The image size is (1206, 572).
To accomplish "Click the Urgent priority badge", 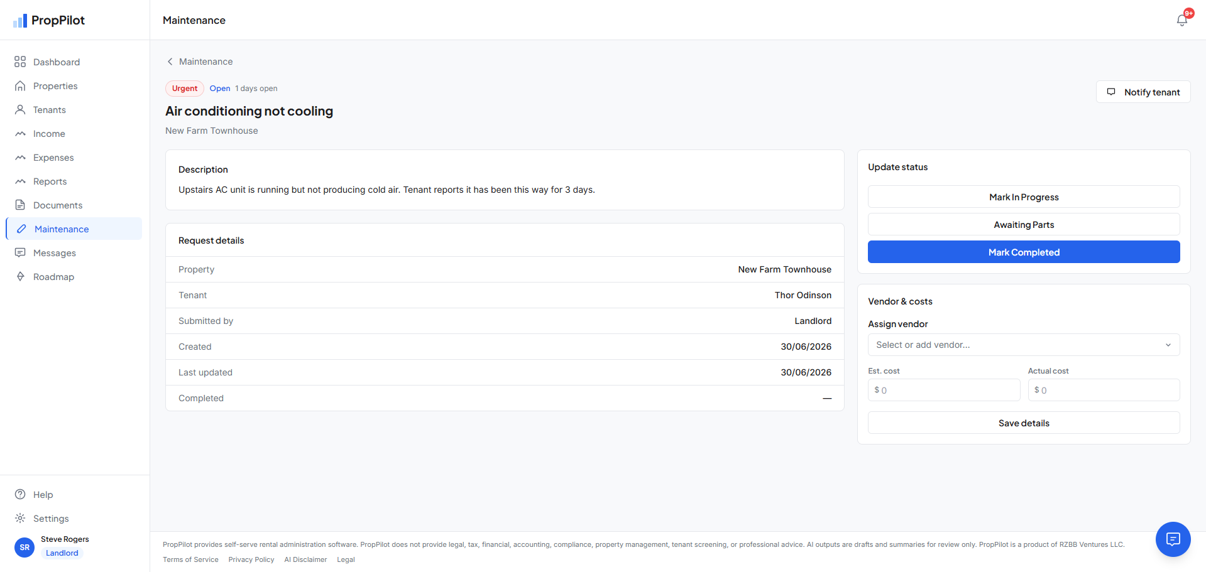I will point(185,89).
